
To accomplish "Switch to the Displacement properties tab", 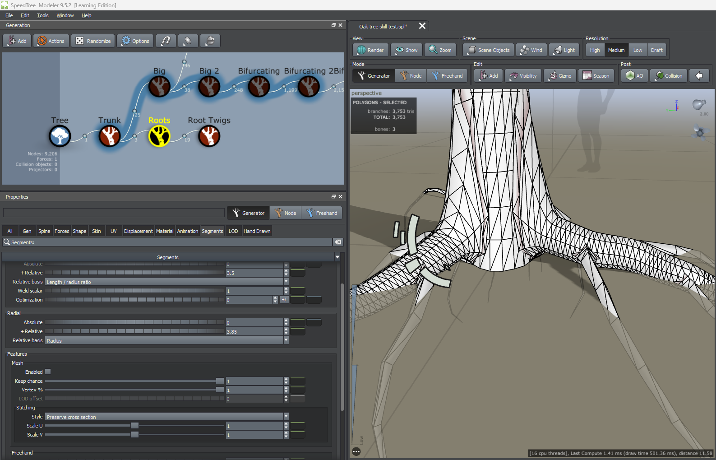I will [x=139, y=231].
